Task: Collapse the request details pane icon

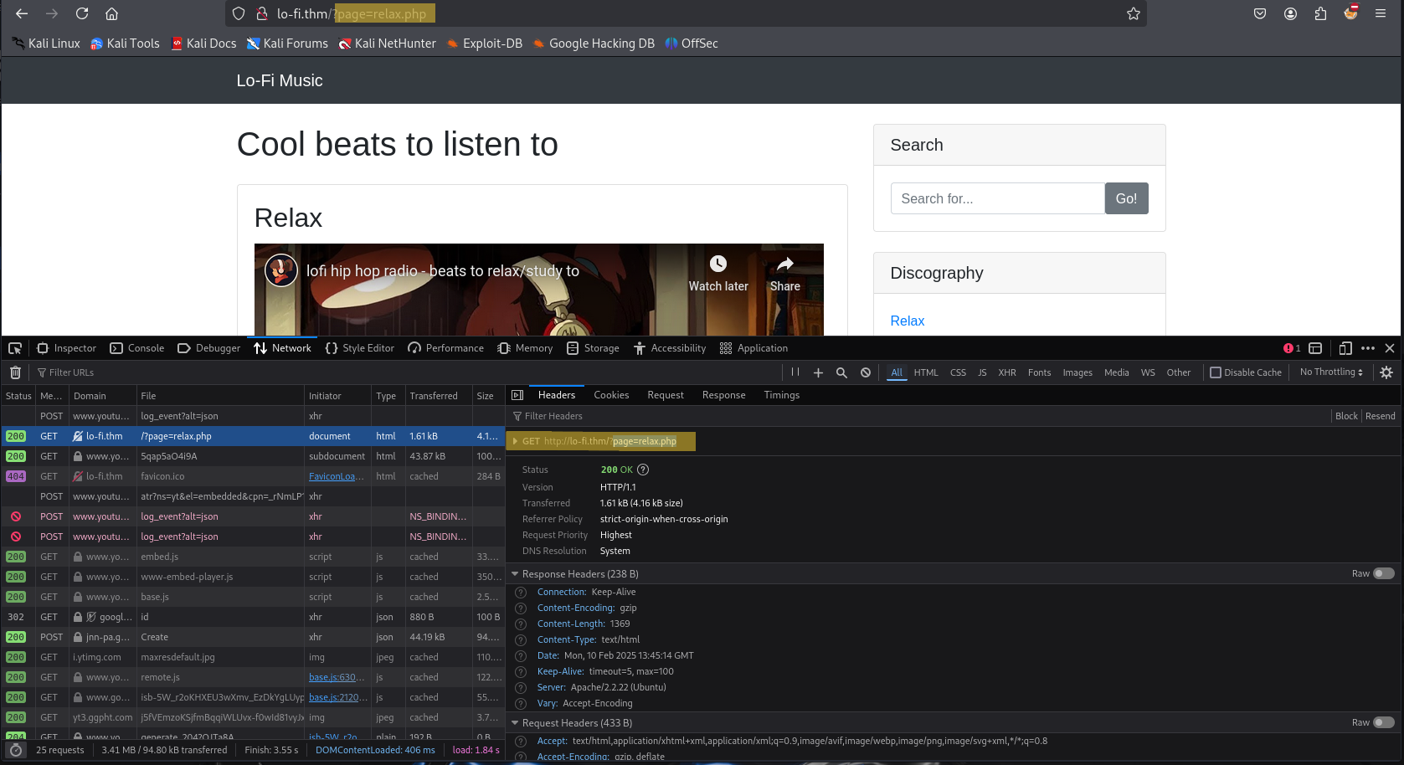Action: [517, 395]
